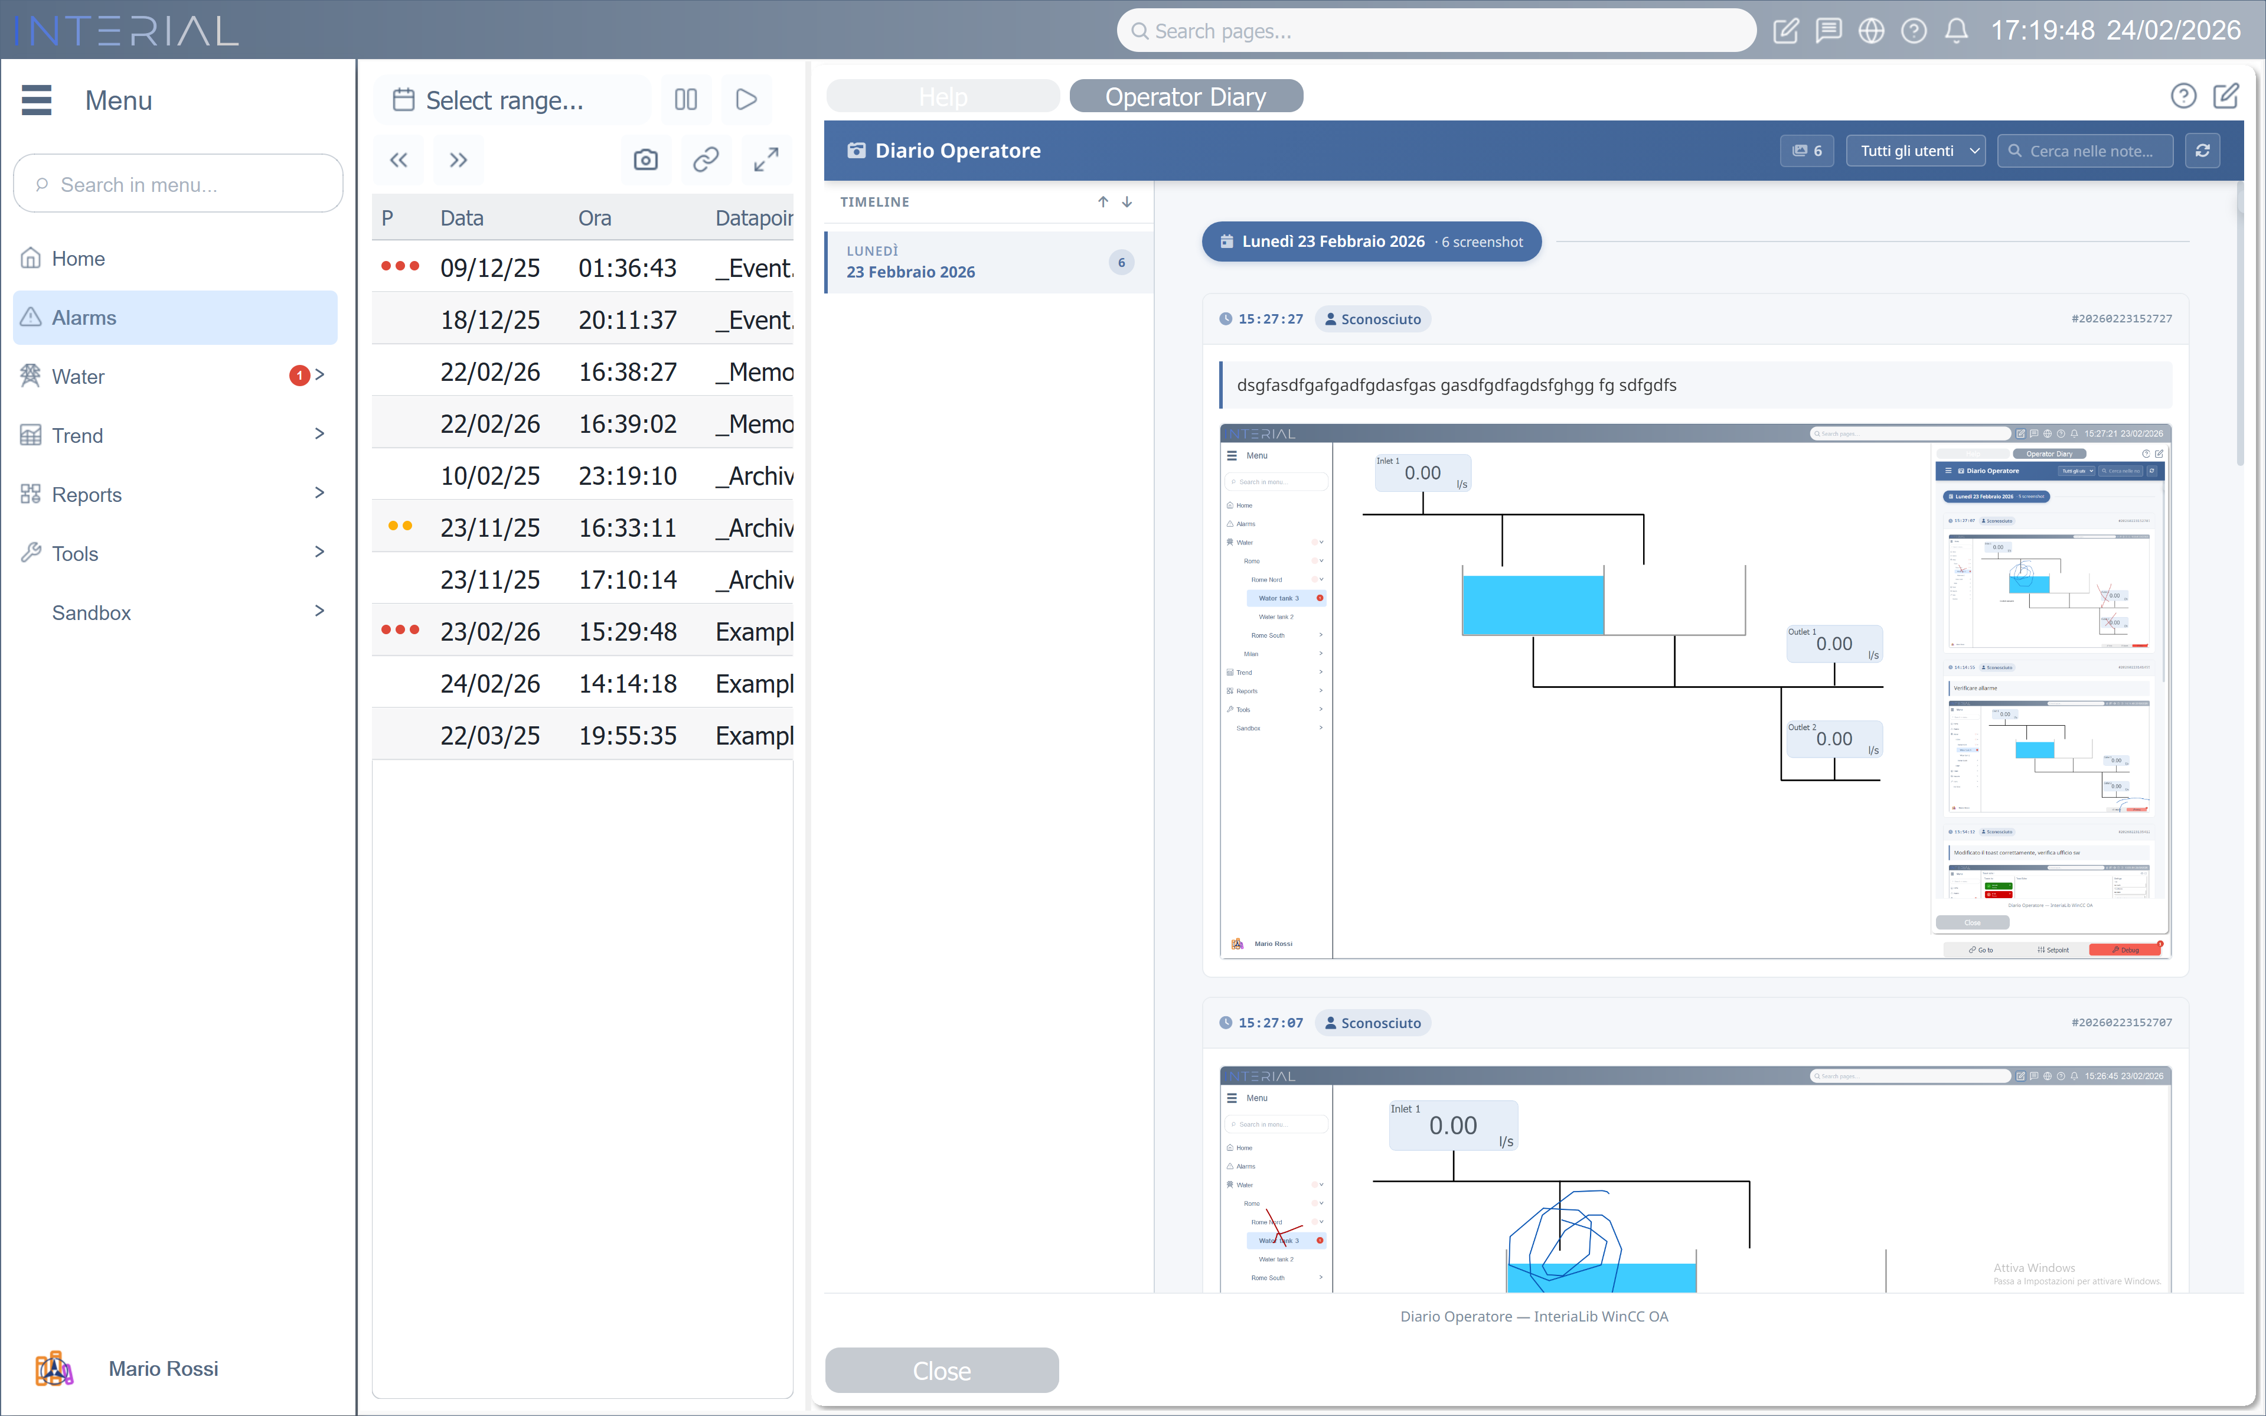This screenshot has width=2266, height=1416.
Task: Open notifications via the bell icon
Action: pyautogui.click(x=1957, y=30)
